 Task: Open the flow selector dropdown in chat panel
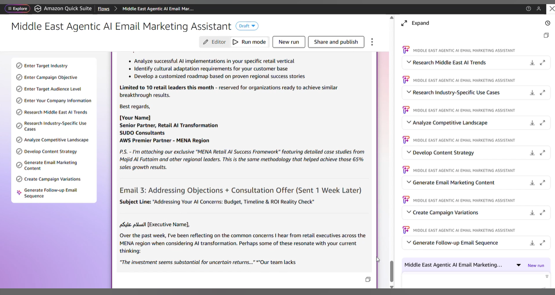[519, 265]
